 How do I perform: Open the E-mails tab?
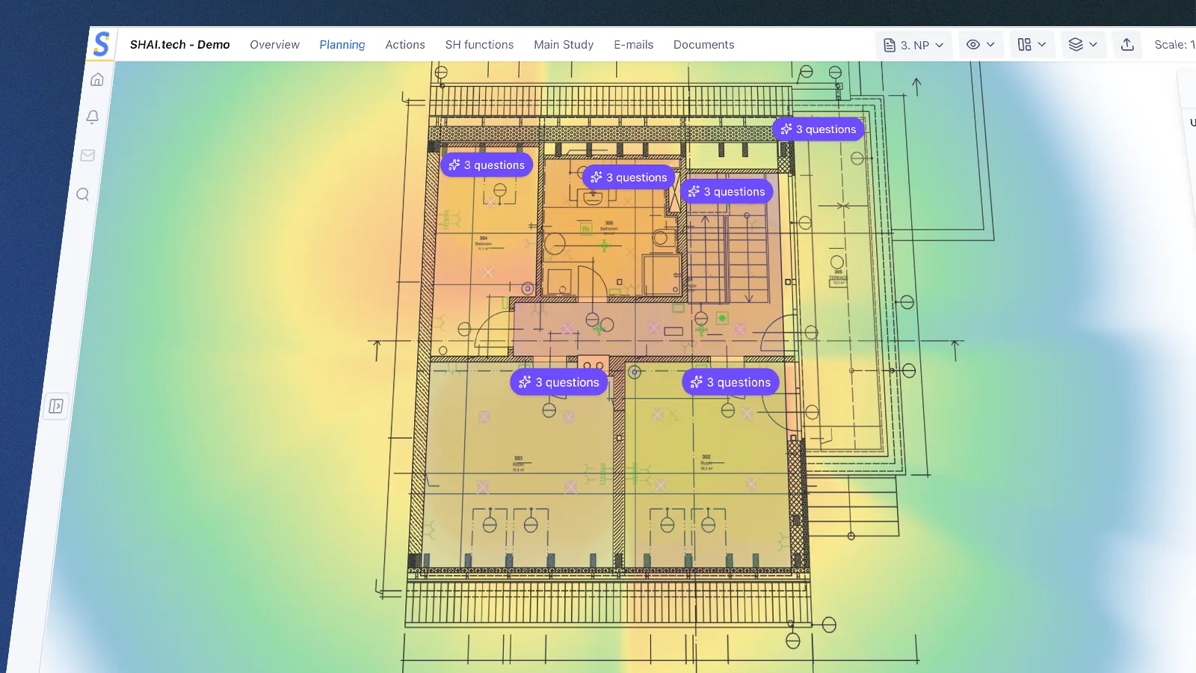[x=634, y=45]
